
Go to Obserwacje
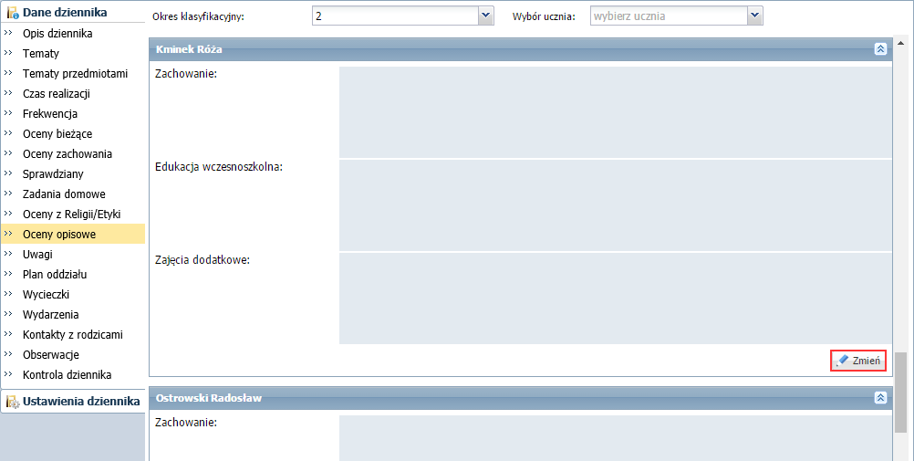click(51, 355)
